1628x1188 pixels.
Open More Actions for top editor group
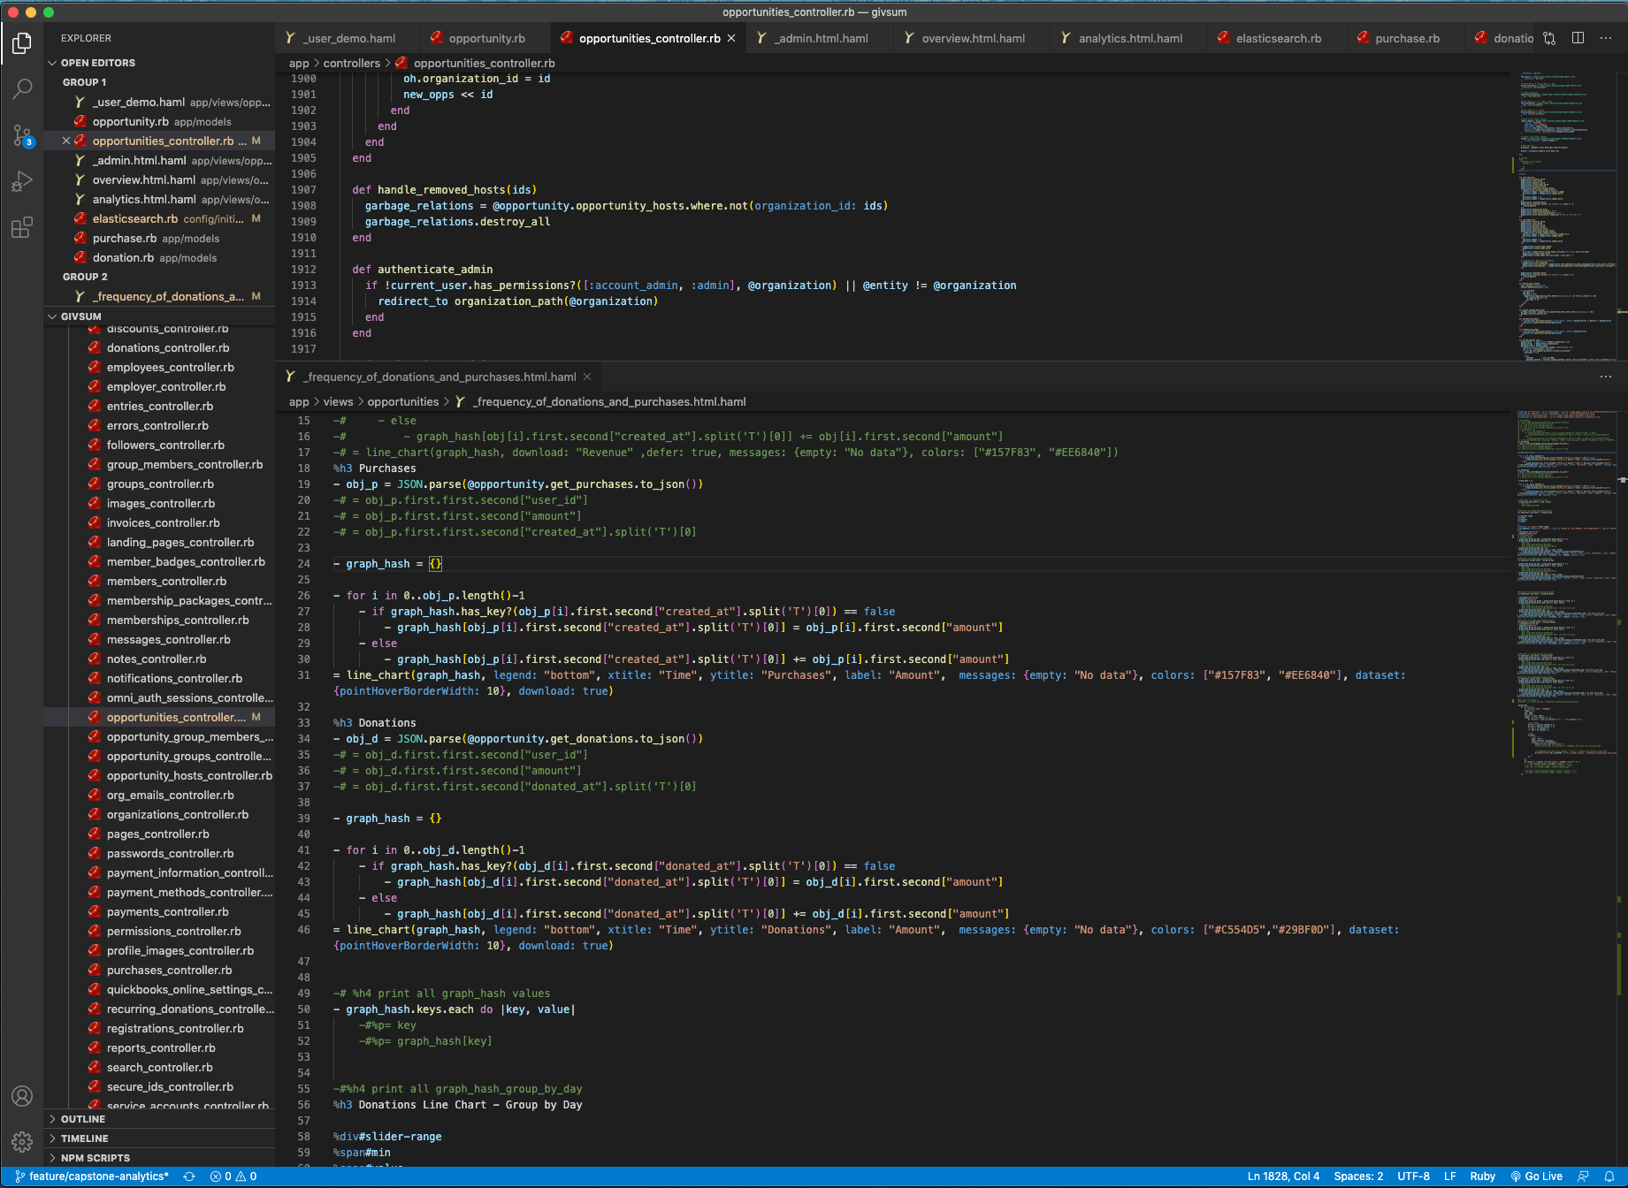[1606, 38]
